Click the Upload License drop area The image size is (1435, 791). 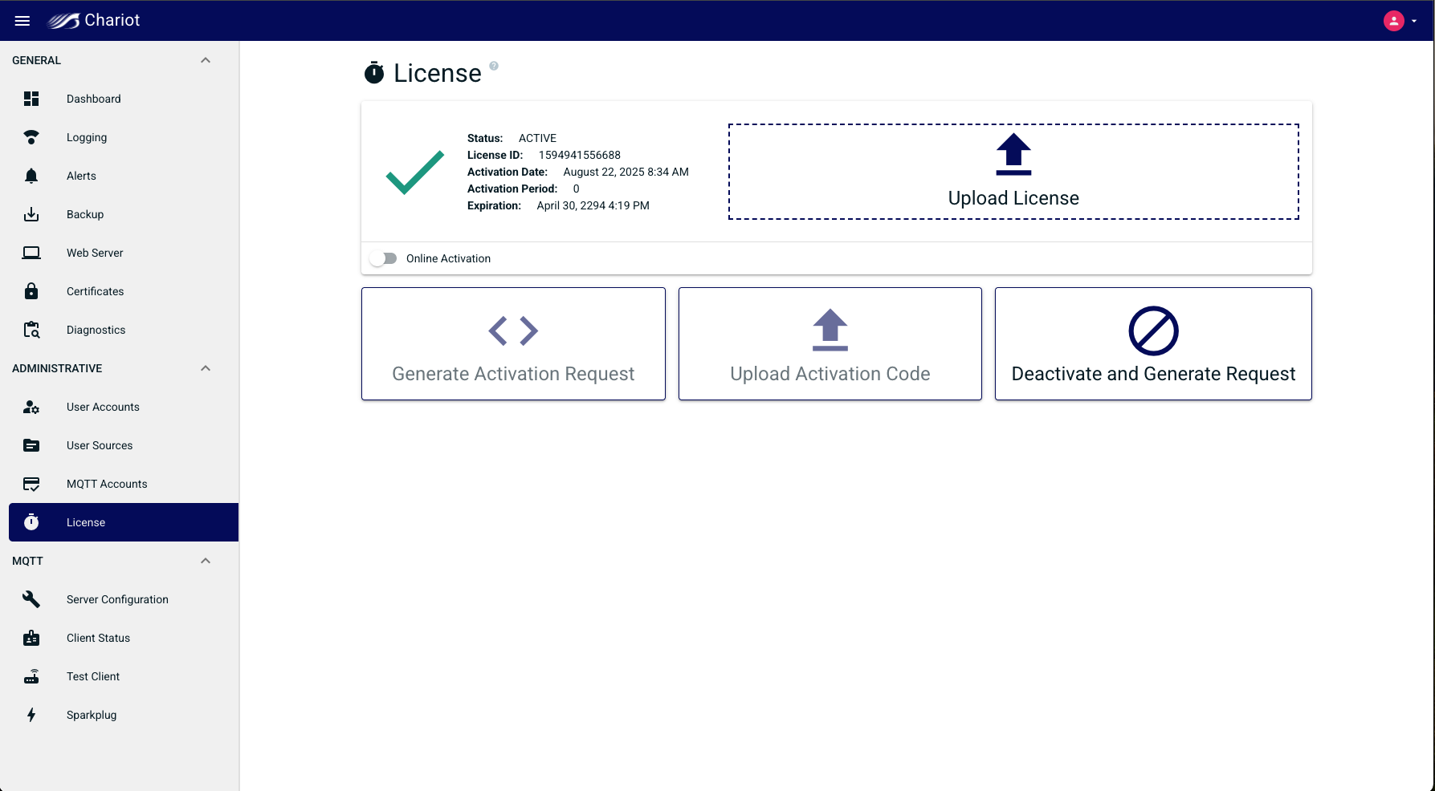pos(1013,172)
